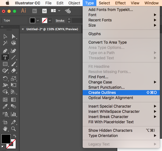
Task: Select the Gradient tool
Action: pos(13,100)
